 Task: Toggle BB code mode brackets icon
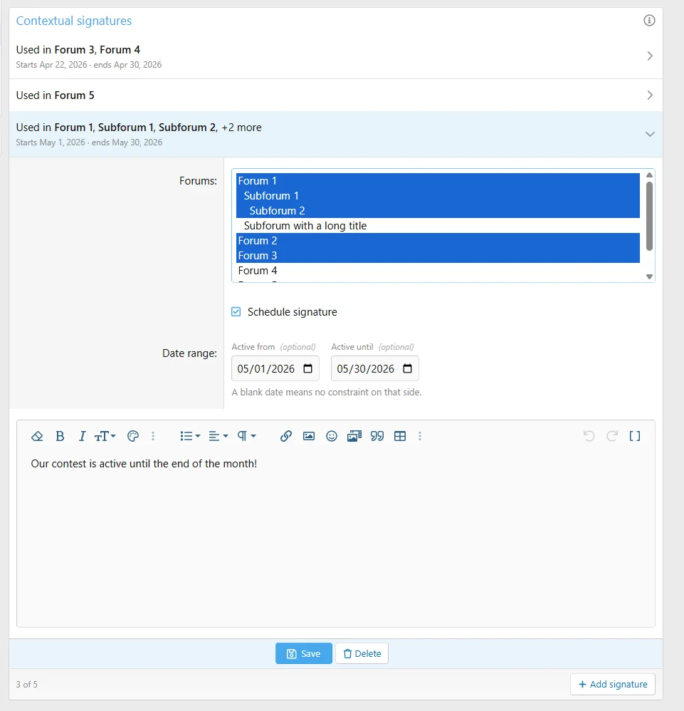tap(635, 436)
